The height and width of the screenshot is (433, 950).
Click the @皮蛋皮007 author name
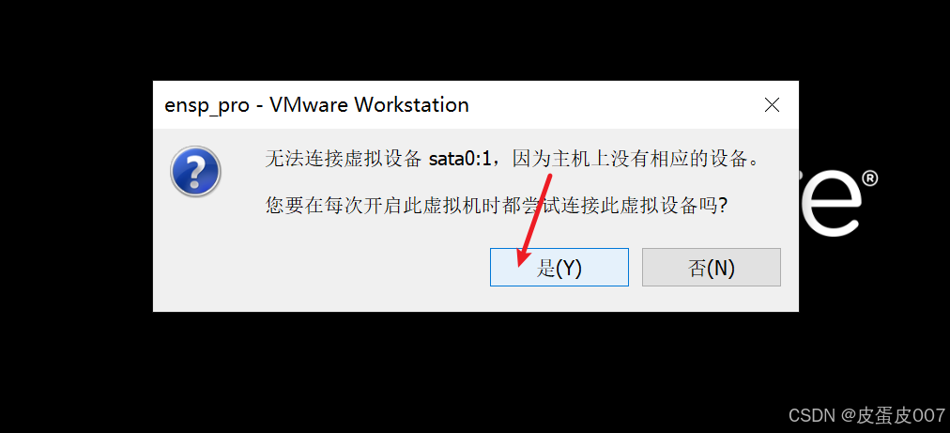(893, 415)
